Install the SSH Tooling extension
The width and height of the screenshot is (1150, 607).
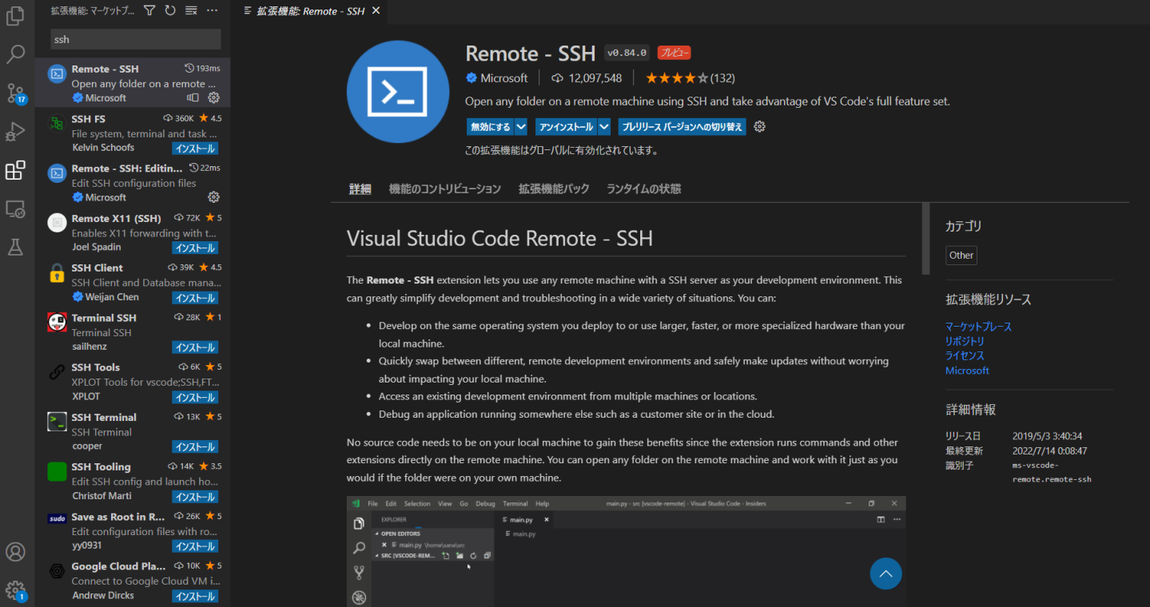196,497
